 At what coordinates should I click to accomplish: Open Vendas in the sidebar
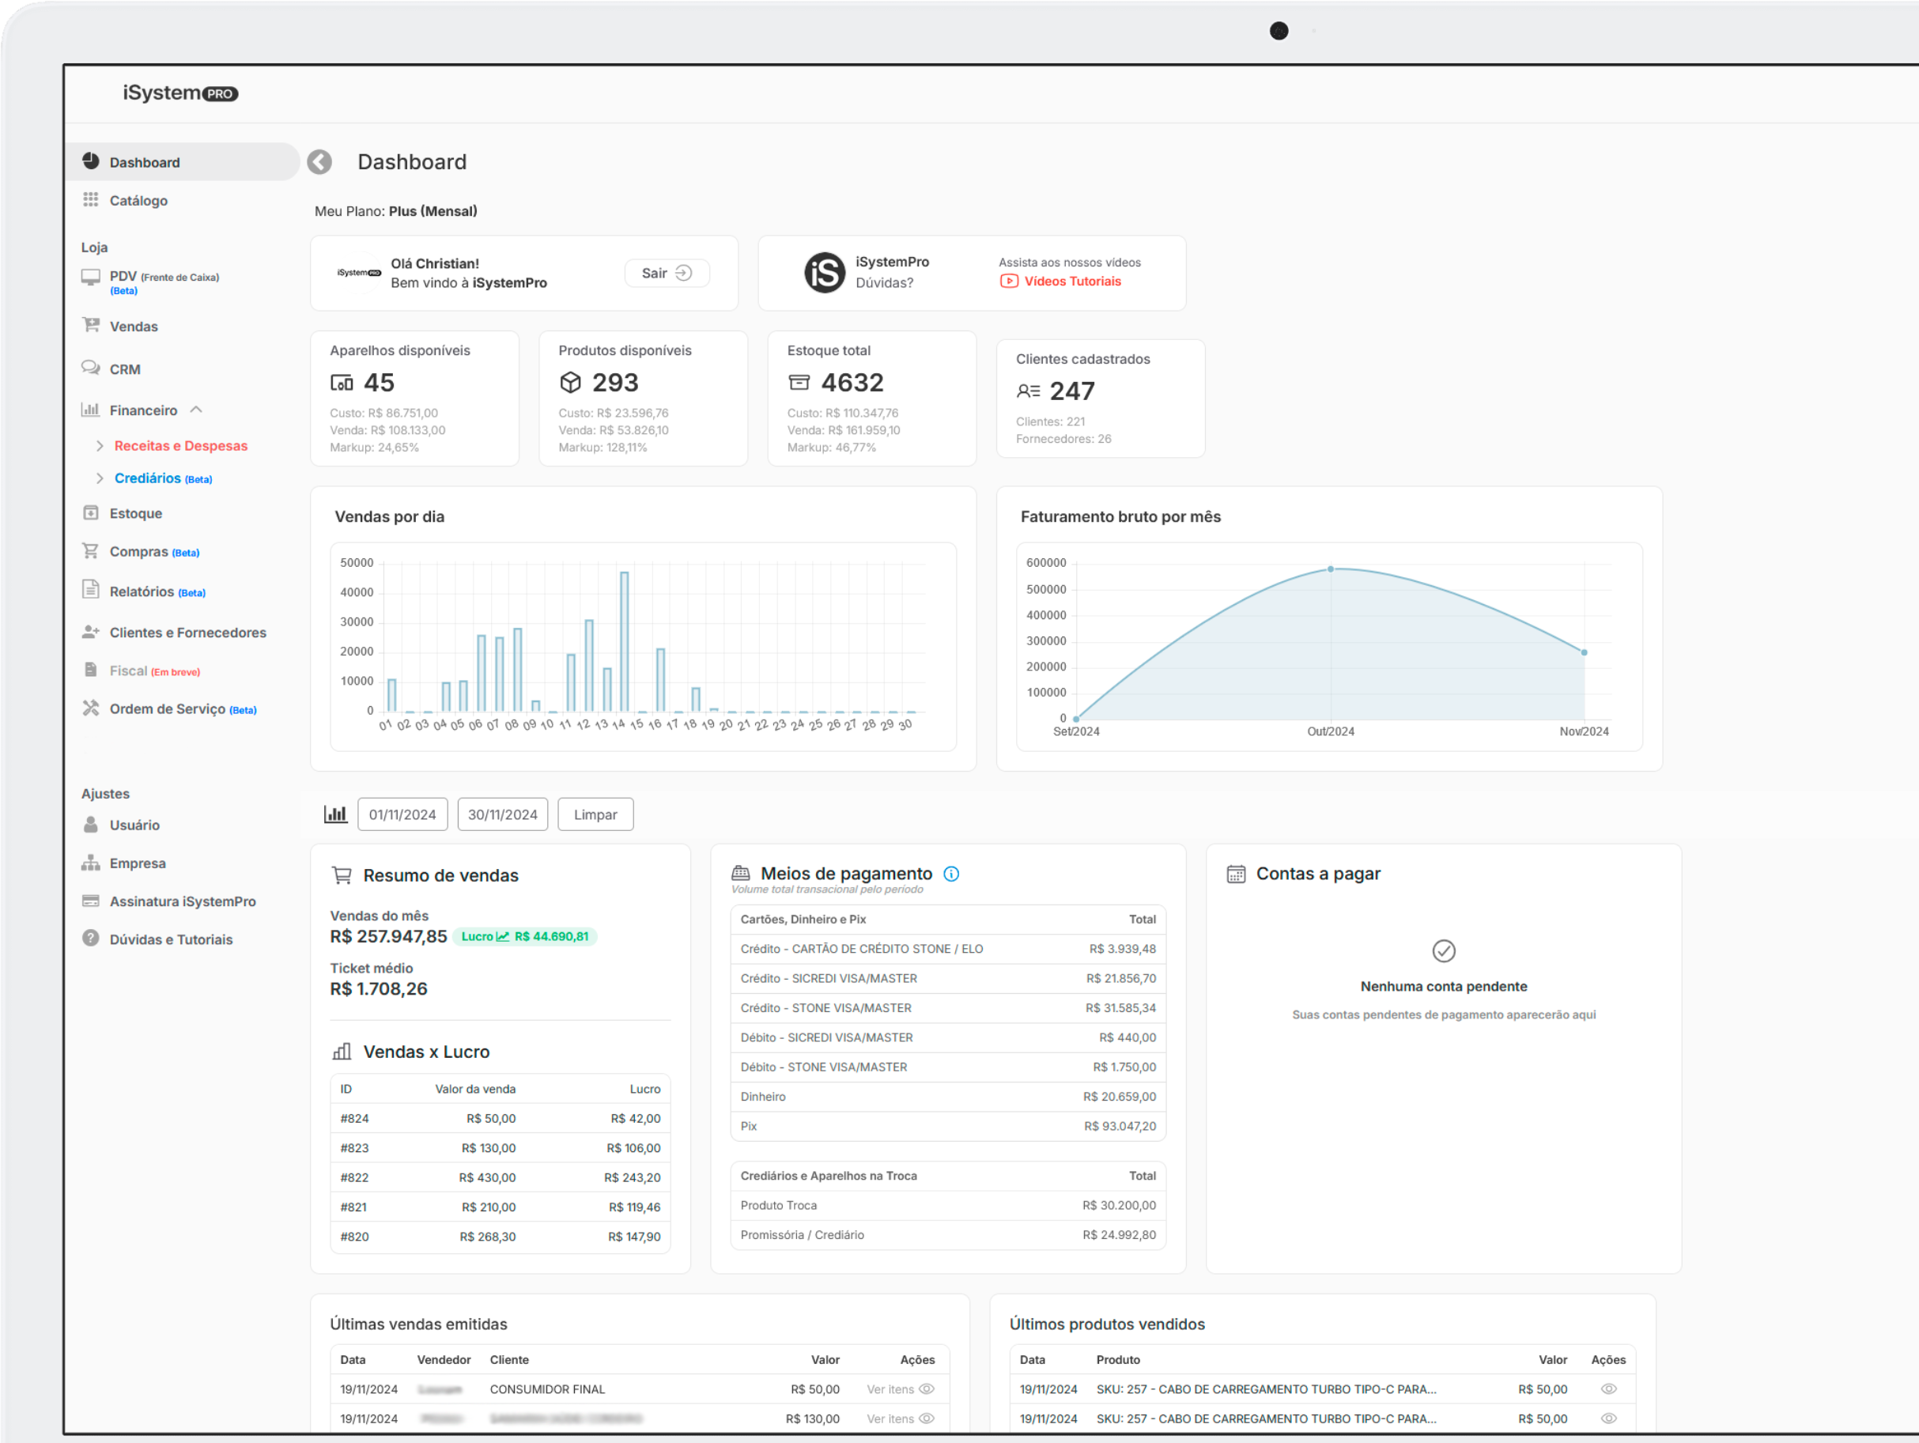(x=134, y=327)
